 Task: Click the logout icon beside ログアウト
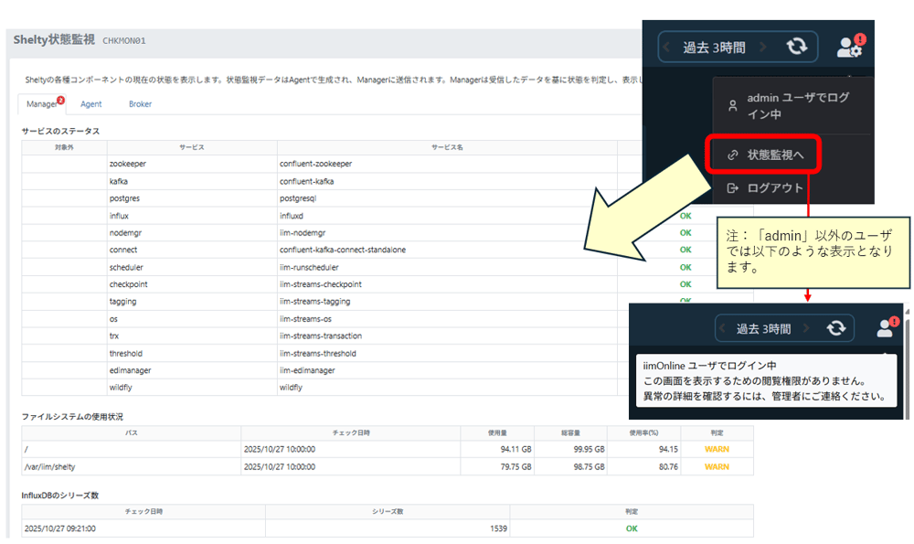click(x=731, y=188)
